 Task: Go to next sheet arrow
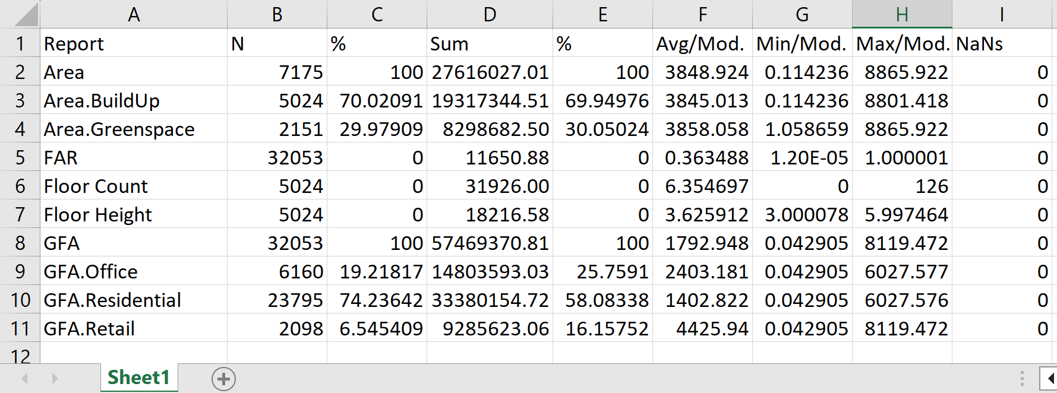(x=55, y=378)
